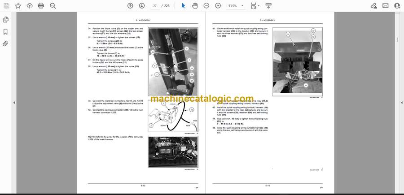The image size is (404, 195).
Task: Zoom out with the minus button
Action: coord(206,6)
